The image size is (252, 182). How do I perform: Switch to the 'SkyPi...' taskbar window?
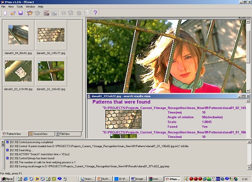(105, 179)
